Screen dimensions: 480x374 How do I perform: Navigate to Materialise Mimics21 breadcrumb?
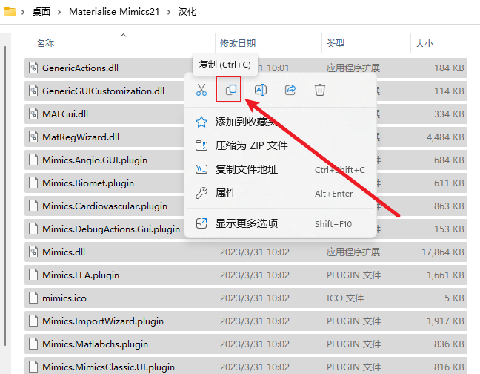click(x=114, y=12)
